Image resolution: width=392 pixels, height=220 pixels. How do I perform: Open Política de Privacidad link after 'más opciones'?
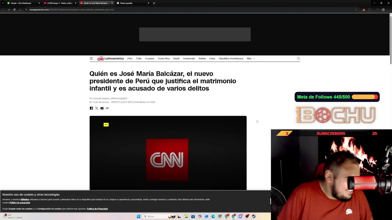point(97,209)
